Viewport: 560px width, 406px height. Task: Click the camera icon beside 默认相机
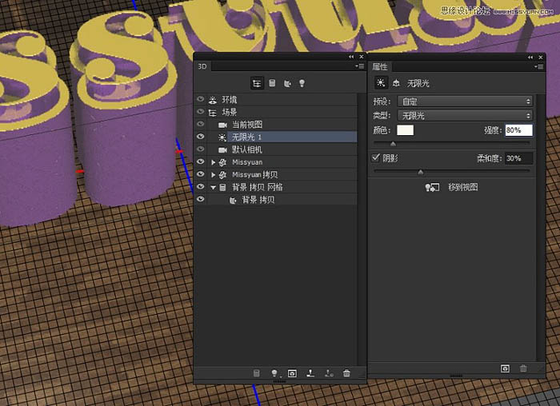[x=223, y=149]
